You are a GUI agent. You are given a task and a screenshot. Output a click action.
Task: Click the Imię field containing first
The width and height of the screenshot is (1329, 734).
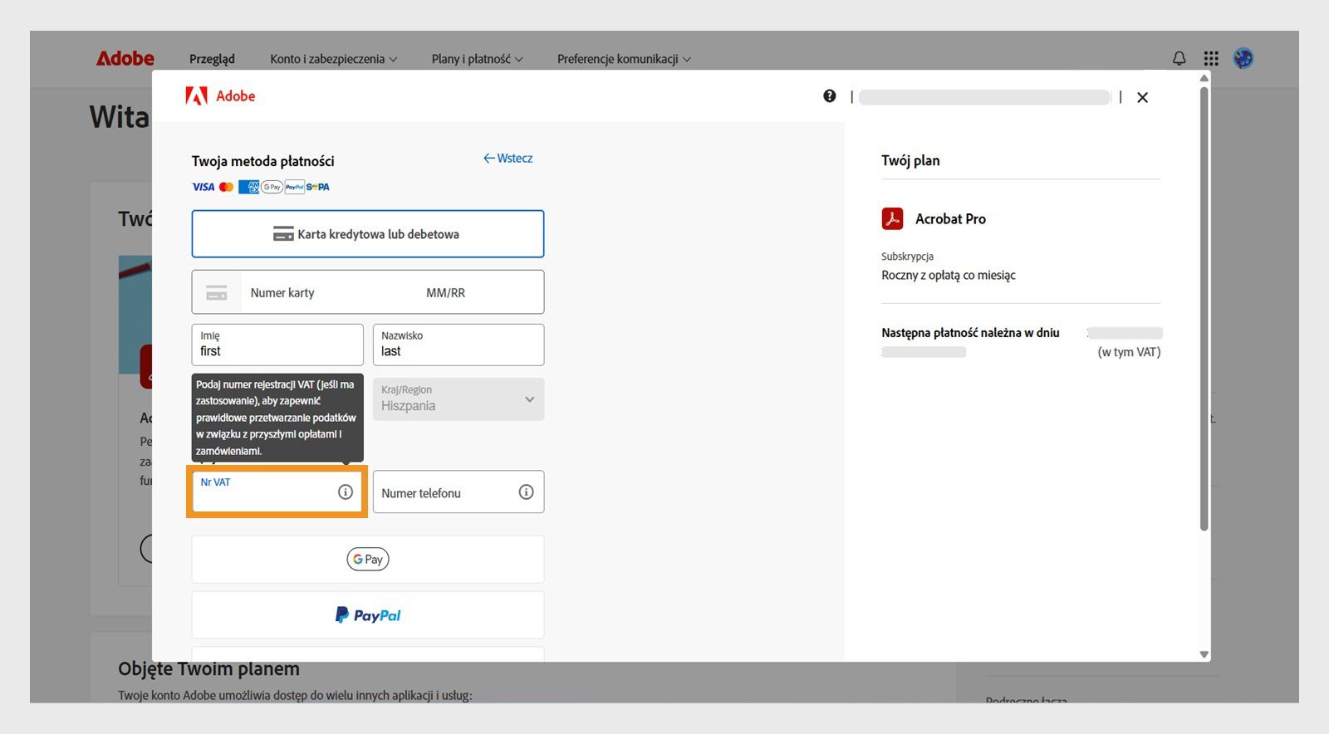point(277,345)
